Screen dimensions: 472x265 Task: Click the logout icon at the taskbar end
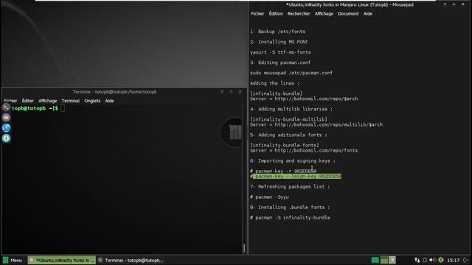(465, 260)
